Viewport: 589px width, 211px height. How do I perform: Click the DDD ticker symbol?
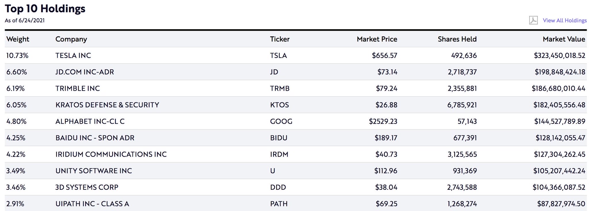pos(278,188)
